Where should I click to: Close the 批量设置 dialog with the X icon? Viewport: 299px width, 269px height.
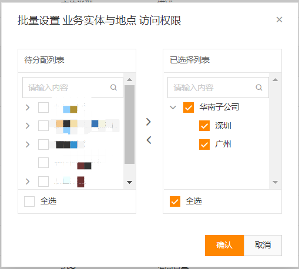coord(279,19)
